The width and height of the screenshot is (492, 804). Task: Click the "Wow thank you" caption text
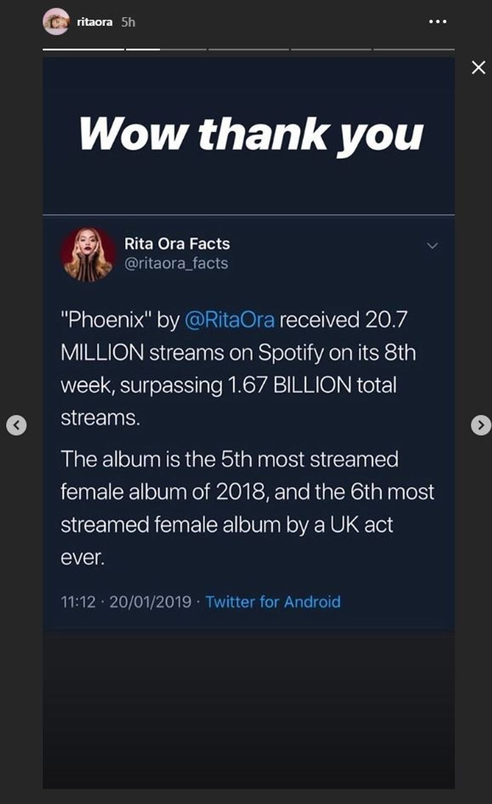(x=251, y=134)
